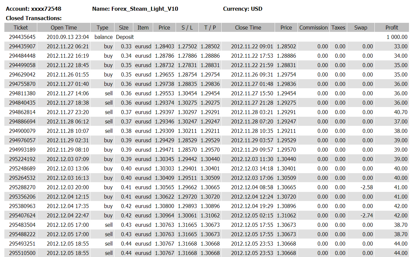Select the name Forex_Steam_Light_V10
The image size is (412, 257).
tap(144, 9)
